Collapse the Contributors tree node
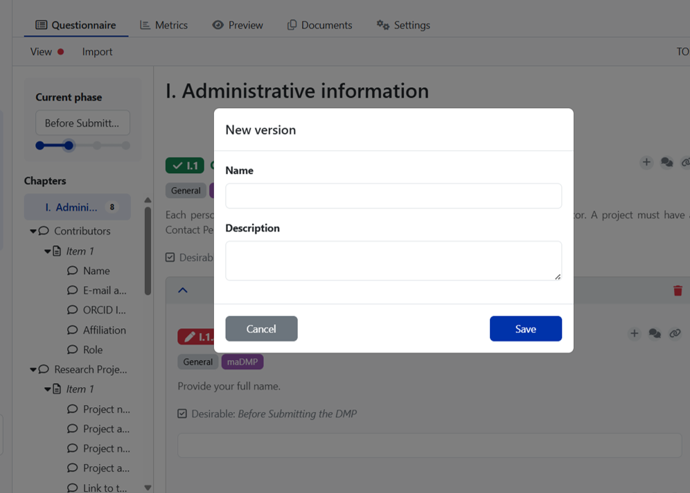 33,231
